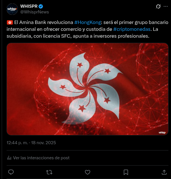This screenshot has width=171, height=179.
Task: Open the three-dot more options menu
Action: [x=166, y=6]
